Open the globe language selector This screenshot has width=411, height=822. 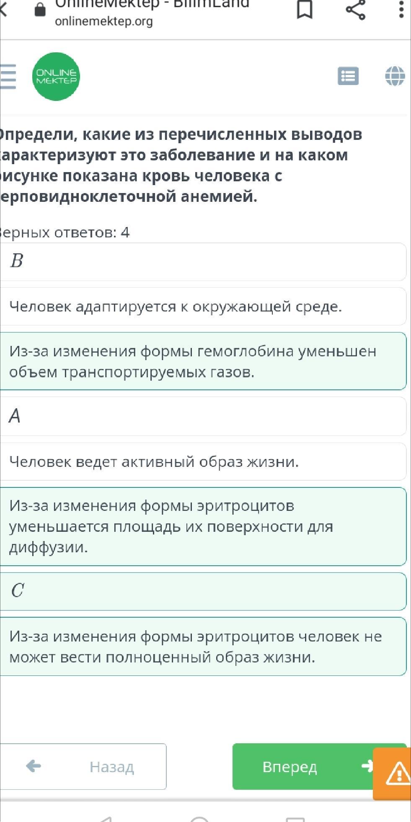395,76
